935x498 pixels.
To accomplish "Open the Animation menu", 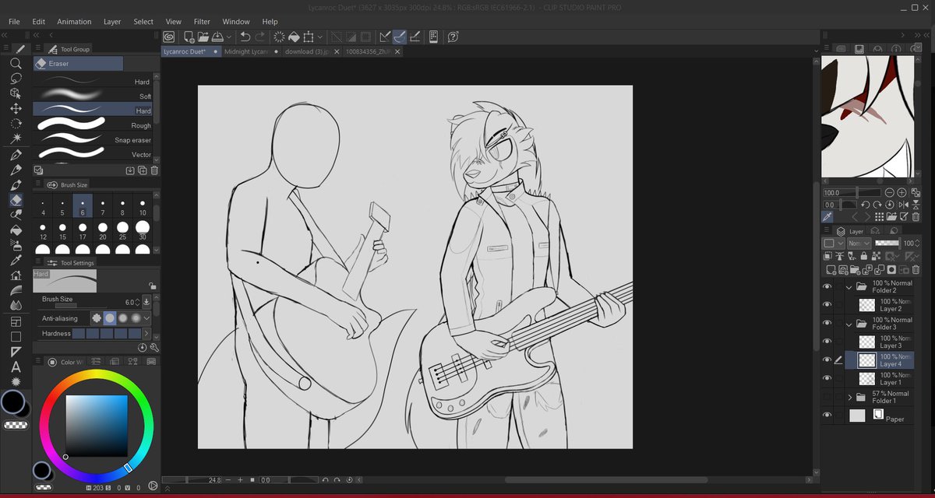I will tap(74, 22).
